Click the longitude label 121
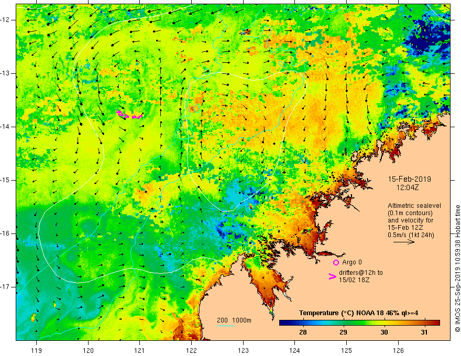Viewport: 461px width, 356px height. point(140,350)
